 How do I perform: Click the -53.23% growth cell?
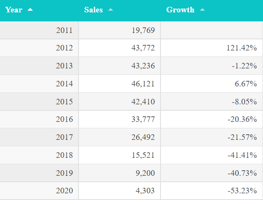[242, 191]
